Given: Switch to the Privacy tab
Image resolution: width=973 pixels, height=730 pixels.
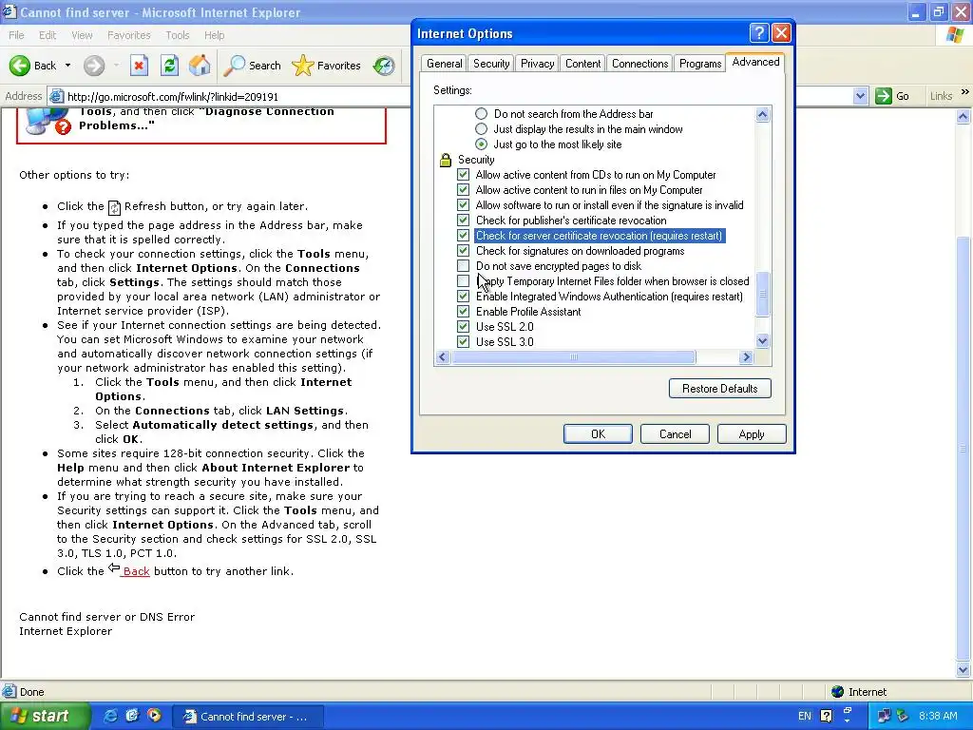Looking at the screenshot, I should [538, 64].
